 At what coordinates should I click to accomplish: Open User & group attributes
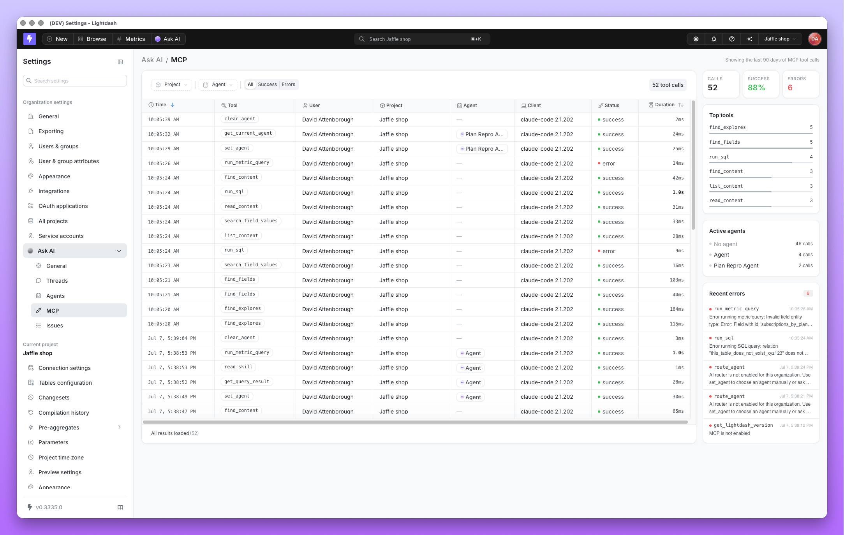(x=75, y=161)
